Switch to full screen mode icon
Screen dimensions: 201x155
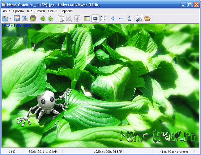click(x=103, y=19)
